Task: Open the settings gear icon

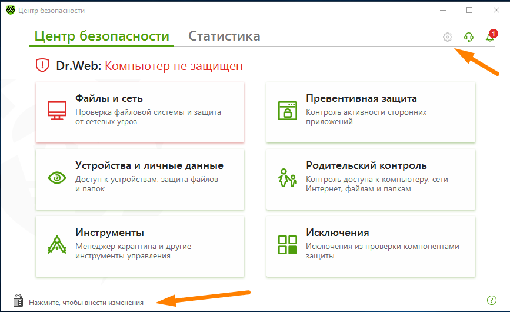Action: click(x=448, y=37)
